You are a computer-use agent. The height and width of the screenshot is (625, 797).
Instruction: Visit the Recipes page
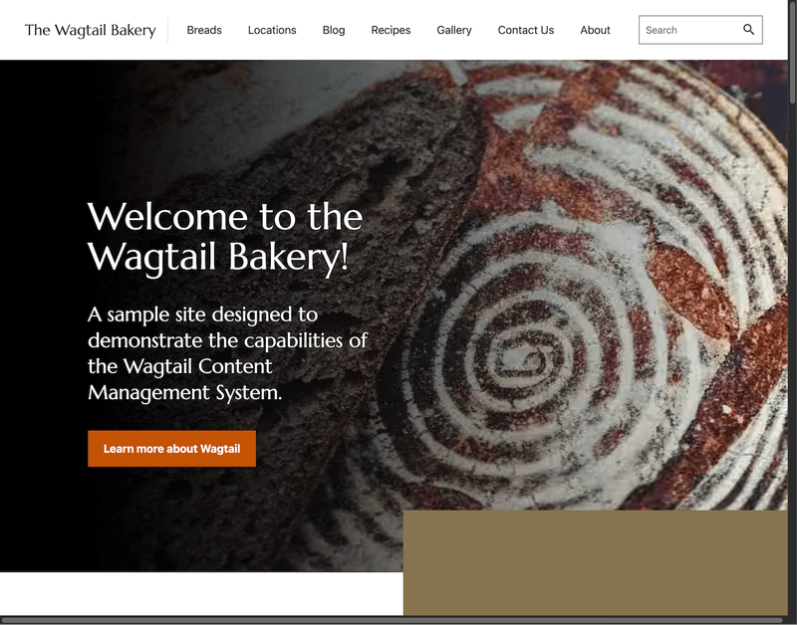[x=391, y=30]
